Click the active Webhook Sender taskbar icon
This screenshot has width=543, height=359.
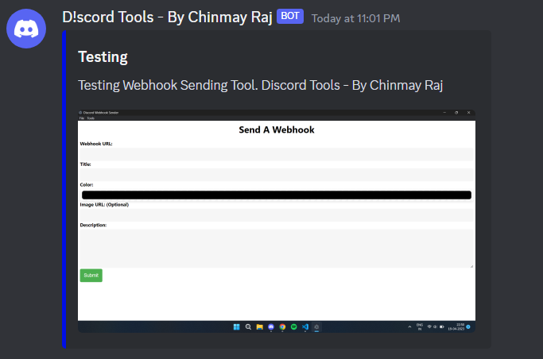316,327
